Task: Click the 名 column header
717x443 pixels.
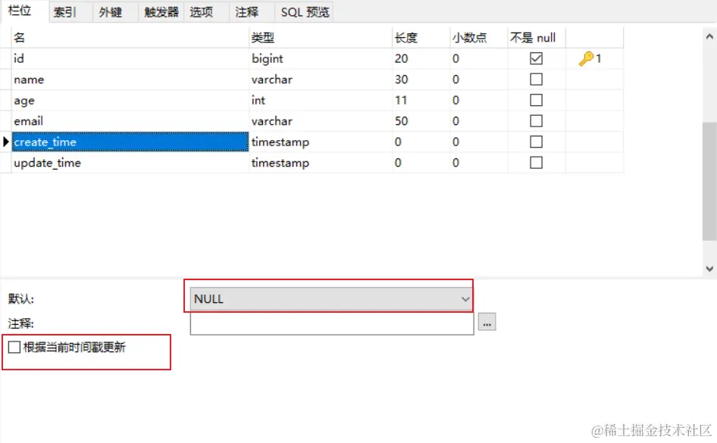Action: [x=130, y=37]
